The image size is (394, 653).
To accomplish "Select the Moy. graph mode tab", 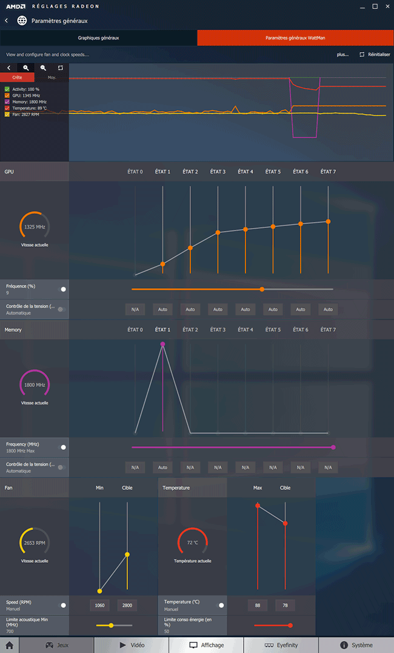I will (52, 78).
